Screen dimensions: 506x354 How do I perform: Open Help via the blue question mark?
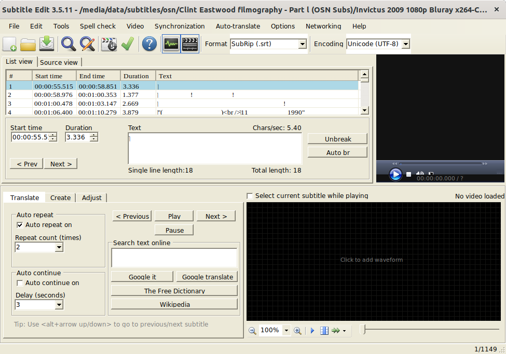tap(149, 45)
